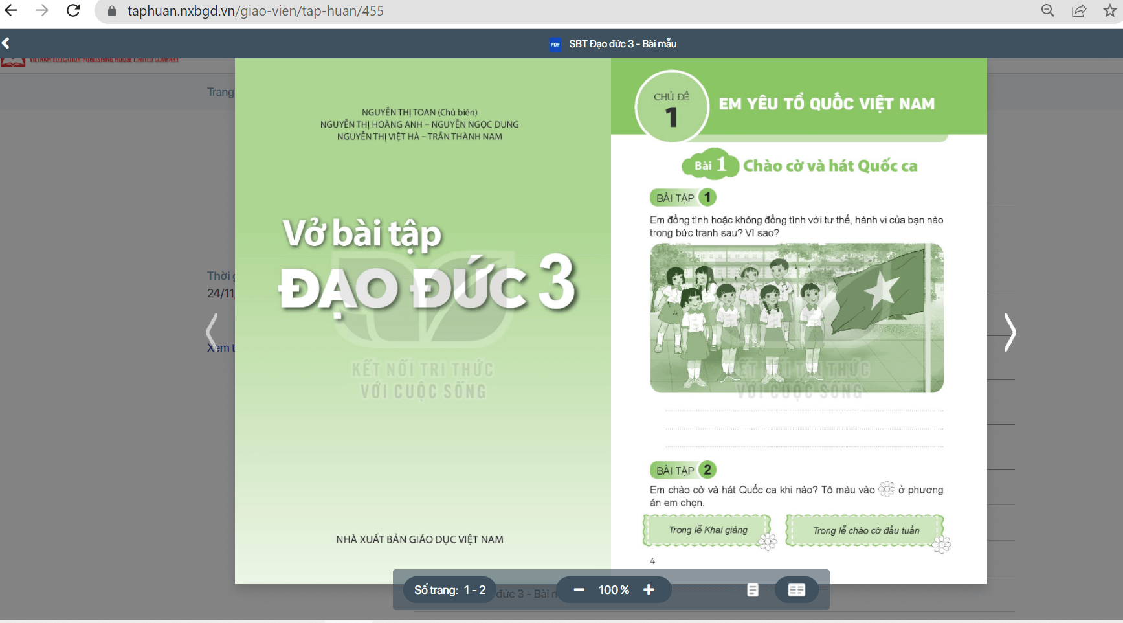This screenshot has width=1123, height=623.
Task: Select Trong lễ chào cờ đầu tuần option
Action: click(865, 530)
